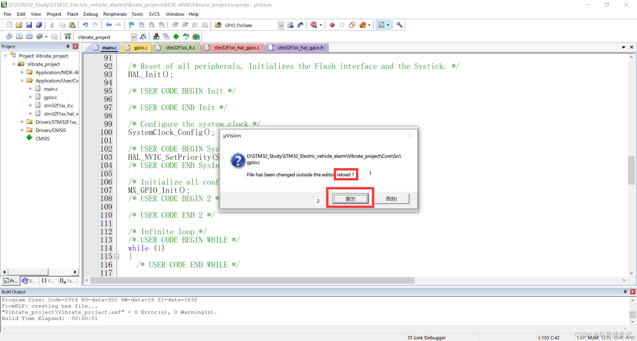Switch to the stm32f1xx_hal_gpio.h tab
Screen dimensions: 637x341
point(296,48)
